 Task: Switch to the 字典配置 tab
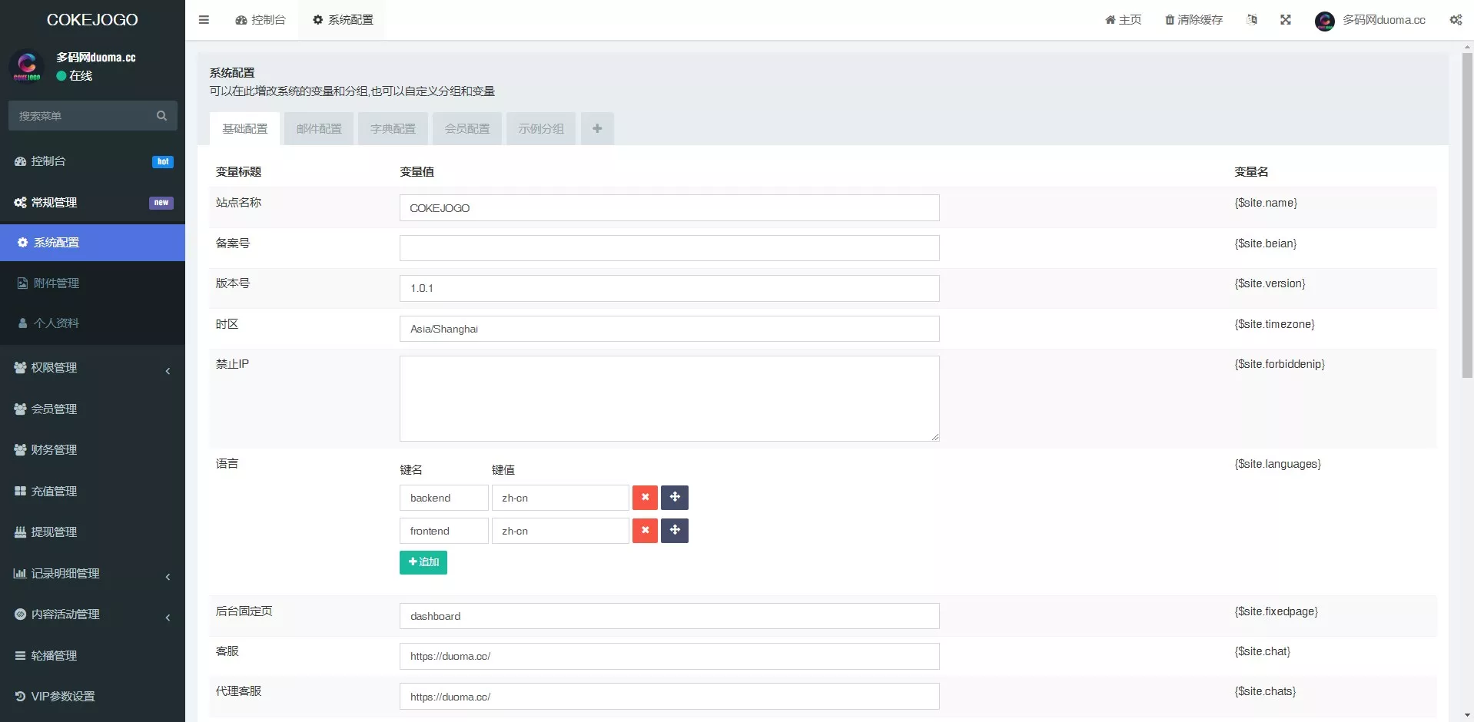[392, 128]
